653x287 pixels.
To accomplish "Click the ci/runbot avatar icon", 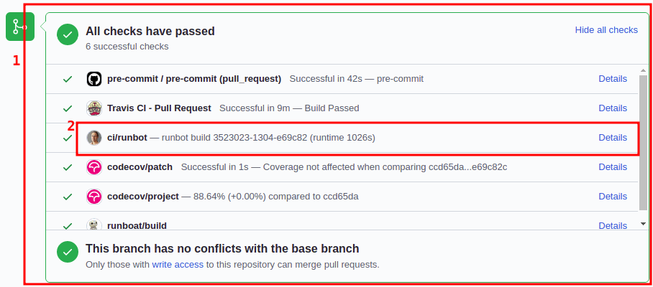I will tap(93, 138).
